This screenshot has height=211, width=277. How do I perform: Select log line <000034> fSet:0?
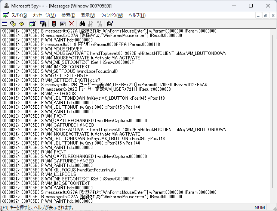tap(68, 179)
